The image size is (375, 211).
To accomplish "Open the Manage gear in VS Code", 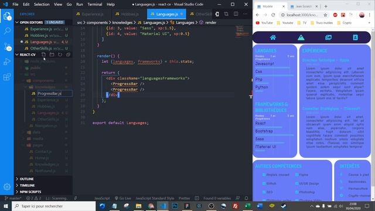I will click(x=7, y=186).
